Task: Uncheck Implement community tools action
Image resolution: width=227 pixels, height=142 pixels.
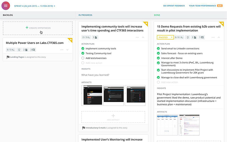Action: coord(83,49)
